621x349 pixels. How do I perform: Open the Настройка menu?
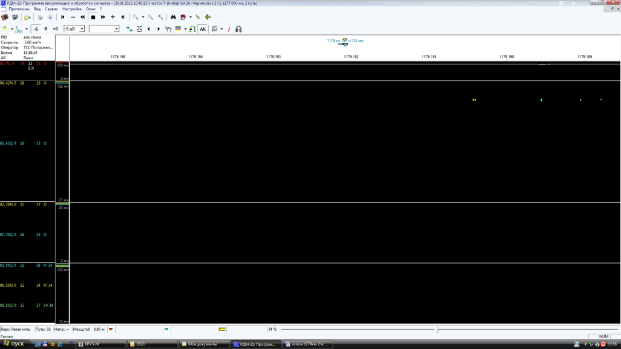point(71,9)
